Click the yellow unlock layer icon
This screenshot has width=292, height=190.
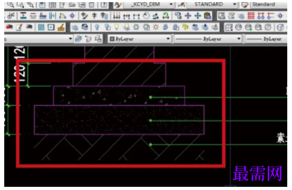(x=185, y=27)
